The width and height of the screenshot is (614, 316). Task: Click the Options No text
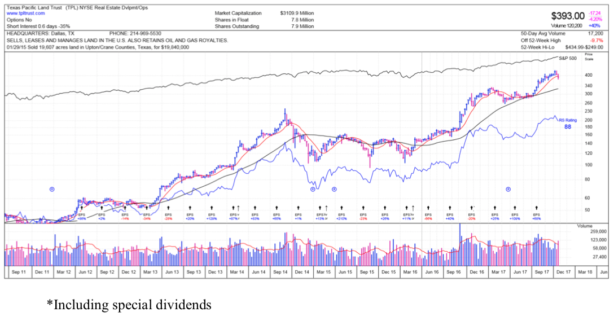pyautogui.click(x=20, y=20)
